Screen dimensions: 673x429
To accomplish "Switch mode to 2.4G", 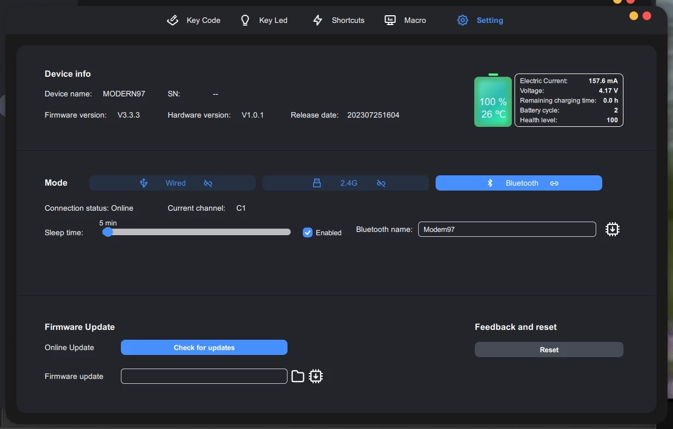I will 346,183.
